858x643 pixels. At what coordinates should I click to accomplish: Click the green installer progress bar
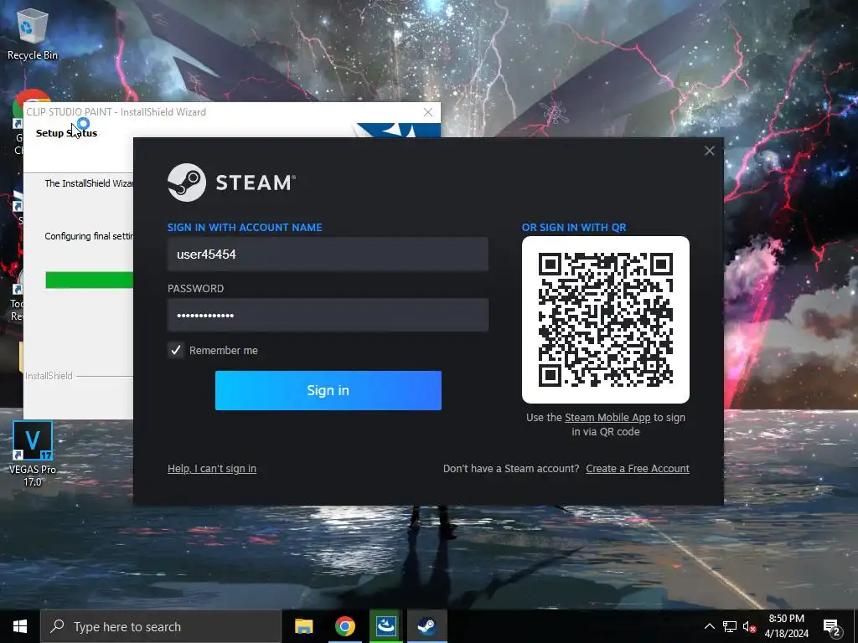coord(89,280)
